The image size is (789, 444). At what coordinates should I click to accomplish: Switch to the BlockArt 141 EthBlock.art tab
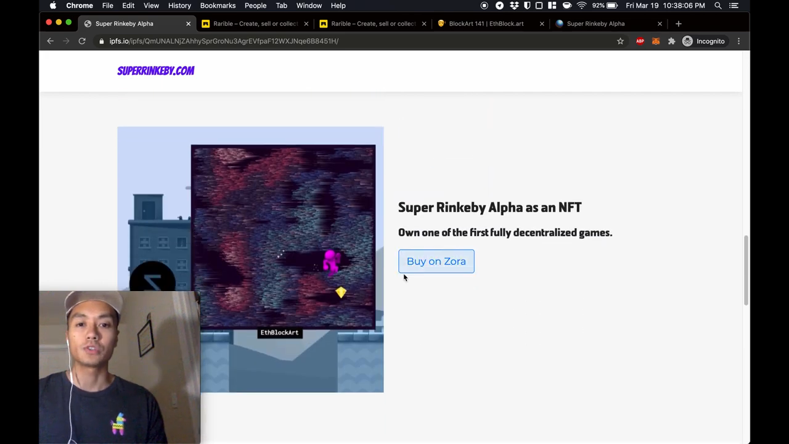[x=489, y=23]
